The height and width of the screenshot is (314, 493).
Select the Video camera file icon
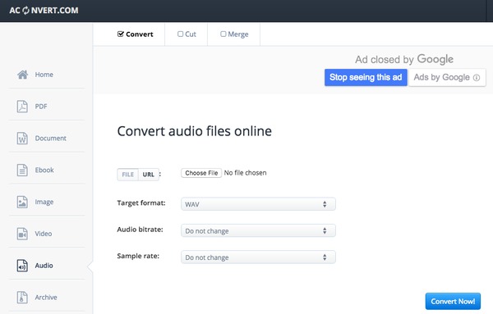22,234
